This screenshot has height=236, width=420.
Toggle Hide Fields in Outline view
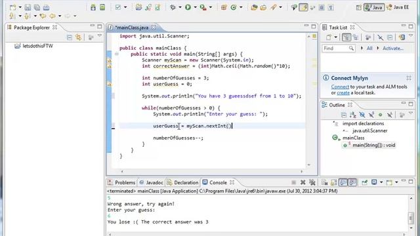tap(362, 115)
